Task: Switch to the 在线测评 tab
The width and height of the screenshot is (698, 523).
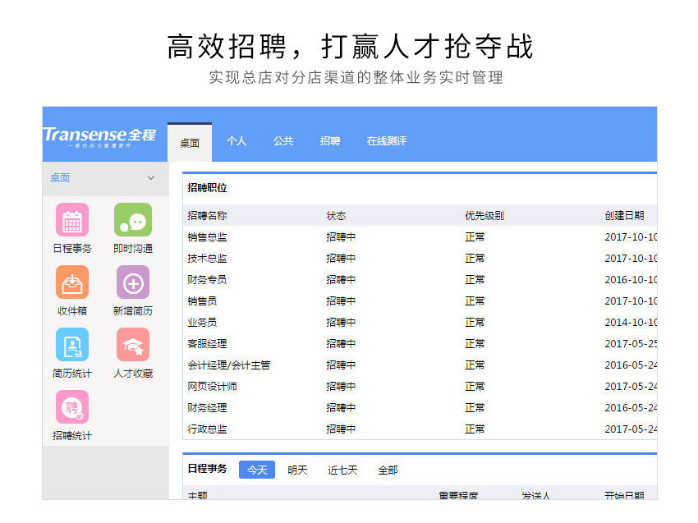Action: click(x=387, y=141)
